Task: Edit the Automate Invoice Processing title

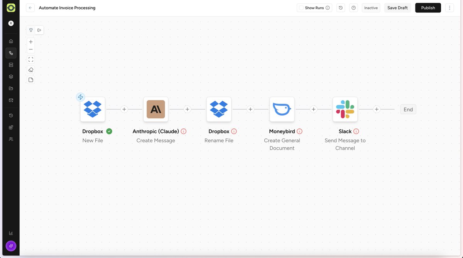Action: (x=67, y=8)
